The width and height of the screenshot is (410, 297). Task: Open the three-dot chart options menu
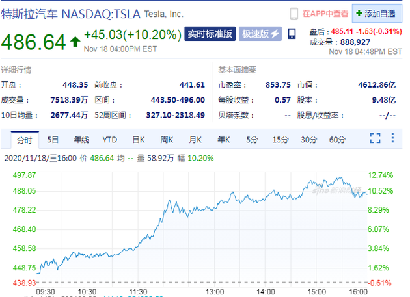point(392,138)
